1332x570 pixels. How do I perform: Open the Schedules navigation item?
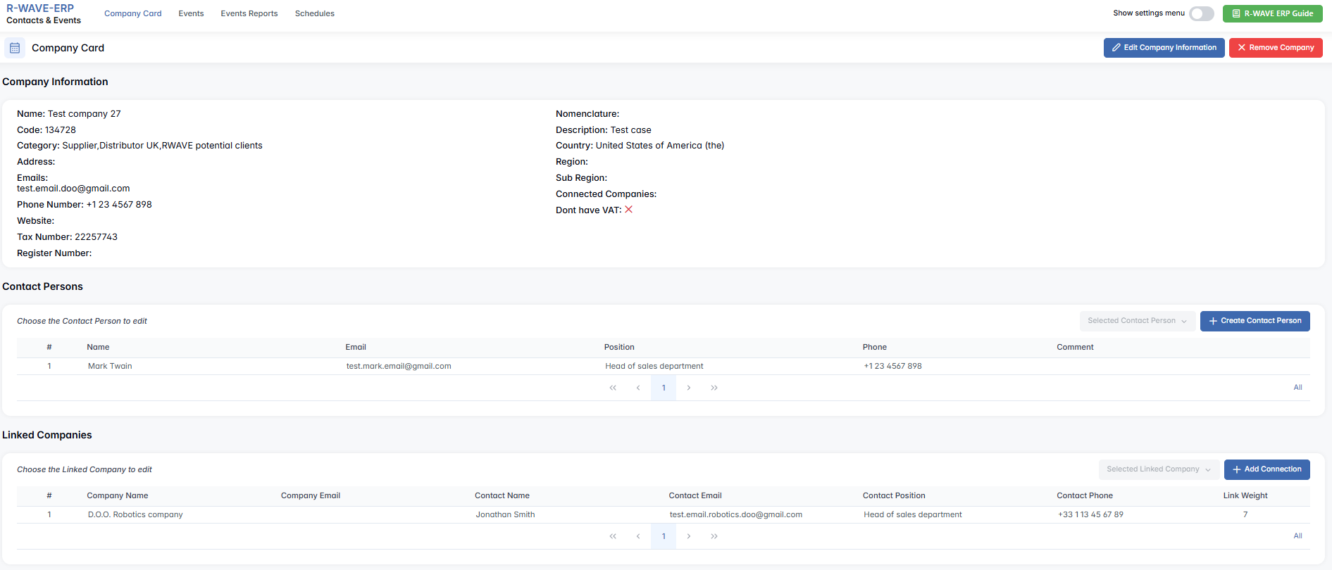[314, 13]
